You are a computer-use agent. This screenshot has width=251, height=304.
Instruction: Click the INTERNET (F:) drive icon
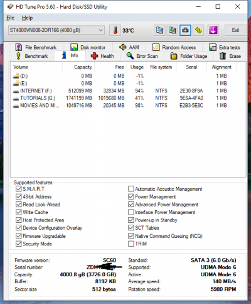click(16, 91)
